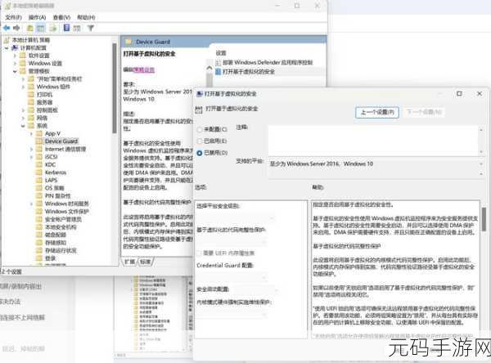This screenshot has width=491, height=363.
Task: Collapse the 计算机配置 tree node chevron
Action: click(x=7, y=48)
